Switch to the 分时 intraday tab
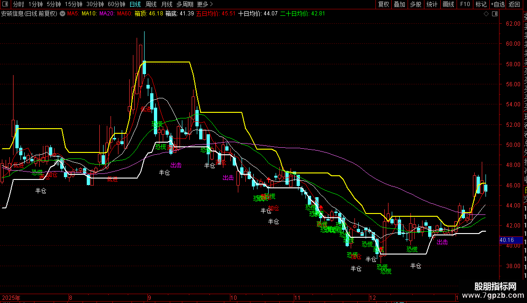This screenshot has width=527, height=303. [x=18, y=5]
